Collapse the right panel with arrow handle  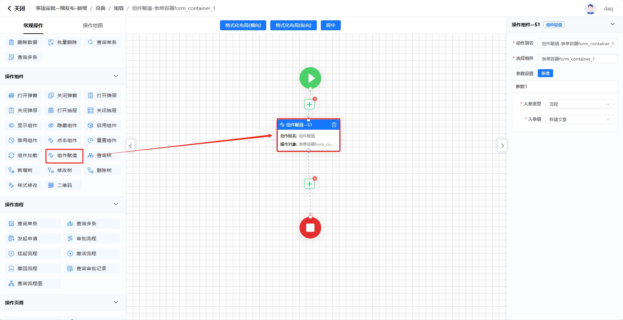(502, 146)
